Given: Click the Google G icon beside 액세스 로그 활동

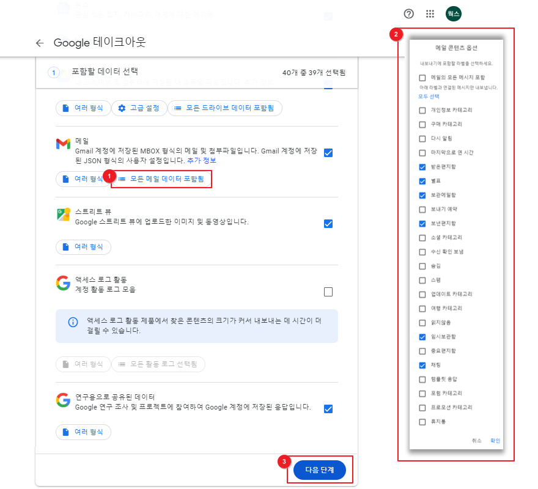Looking at the screenshot, I should [x=63, y=283].
